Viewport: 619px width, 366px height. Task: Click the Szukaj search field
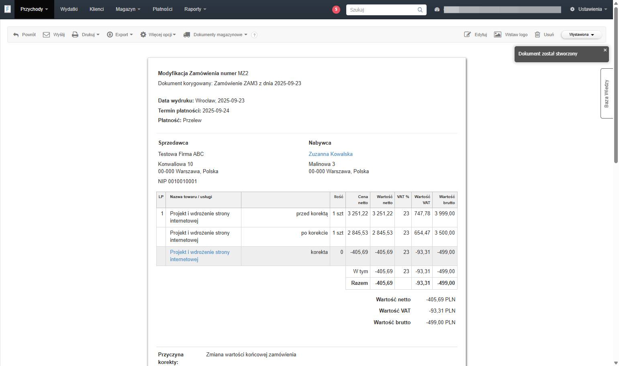382,10
